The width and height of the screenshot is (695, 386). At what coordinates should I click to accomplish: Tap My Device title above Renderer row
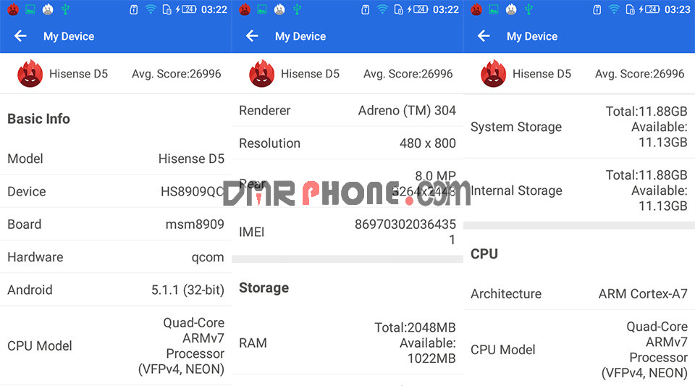pyautogui.click(x=300, y=36)
